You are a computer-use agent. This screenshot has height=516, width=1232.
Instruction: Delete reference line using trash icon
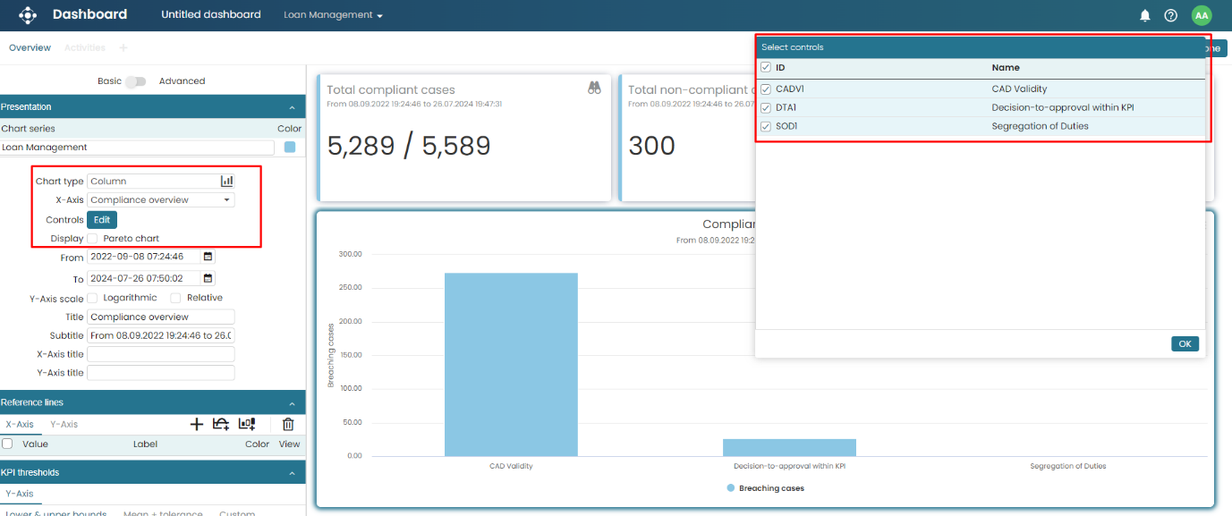coord(288,424)
